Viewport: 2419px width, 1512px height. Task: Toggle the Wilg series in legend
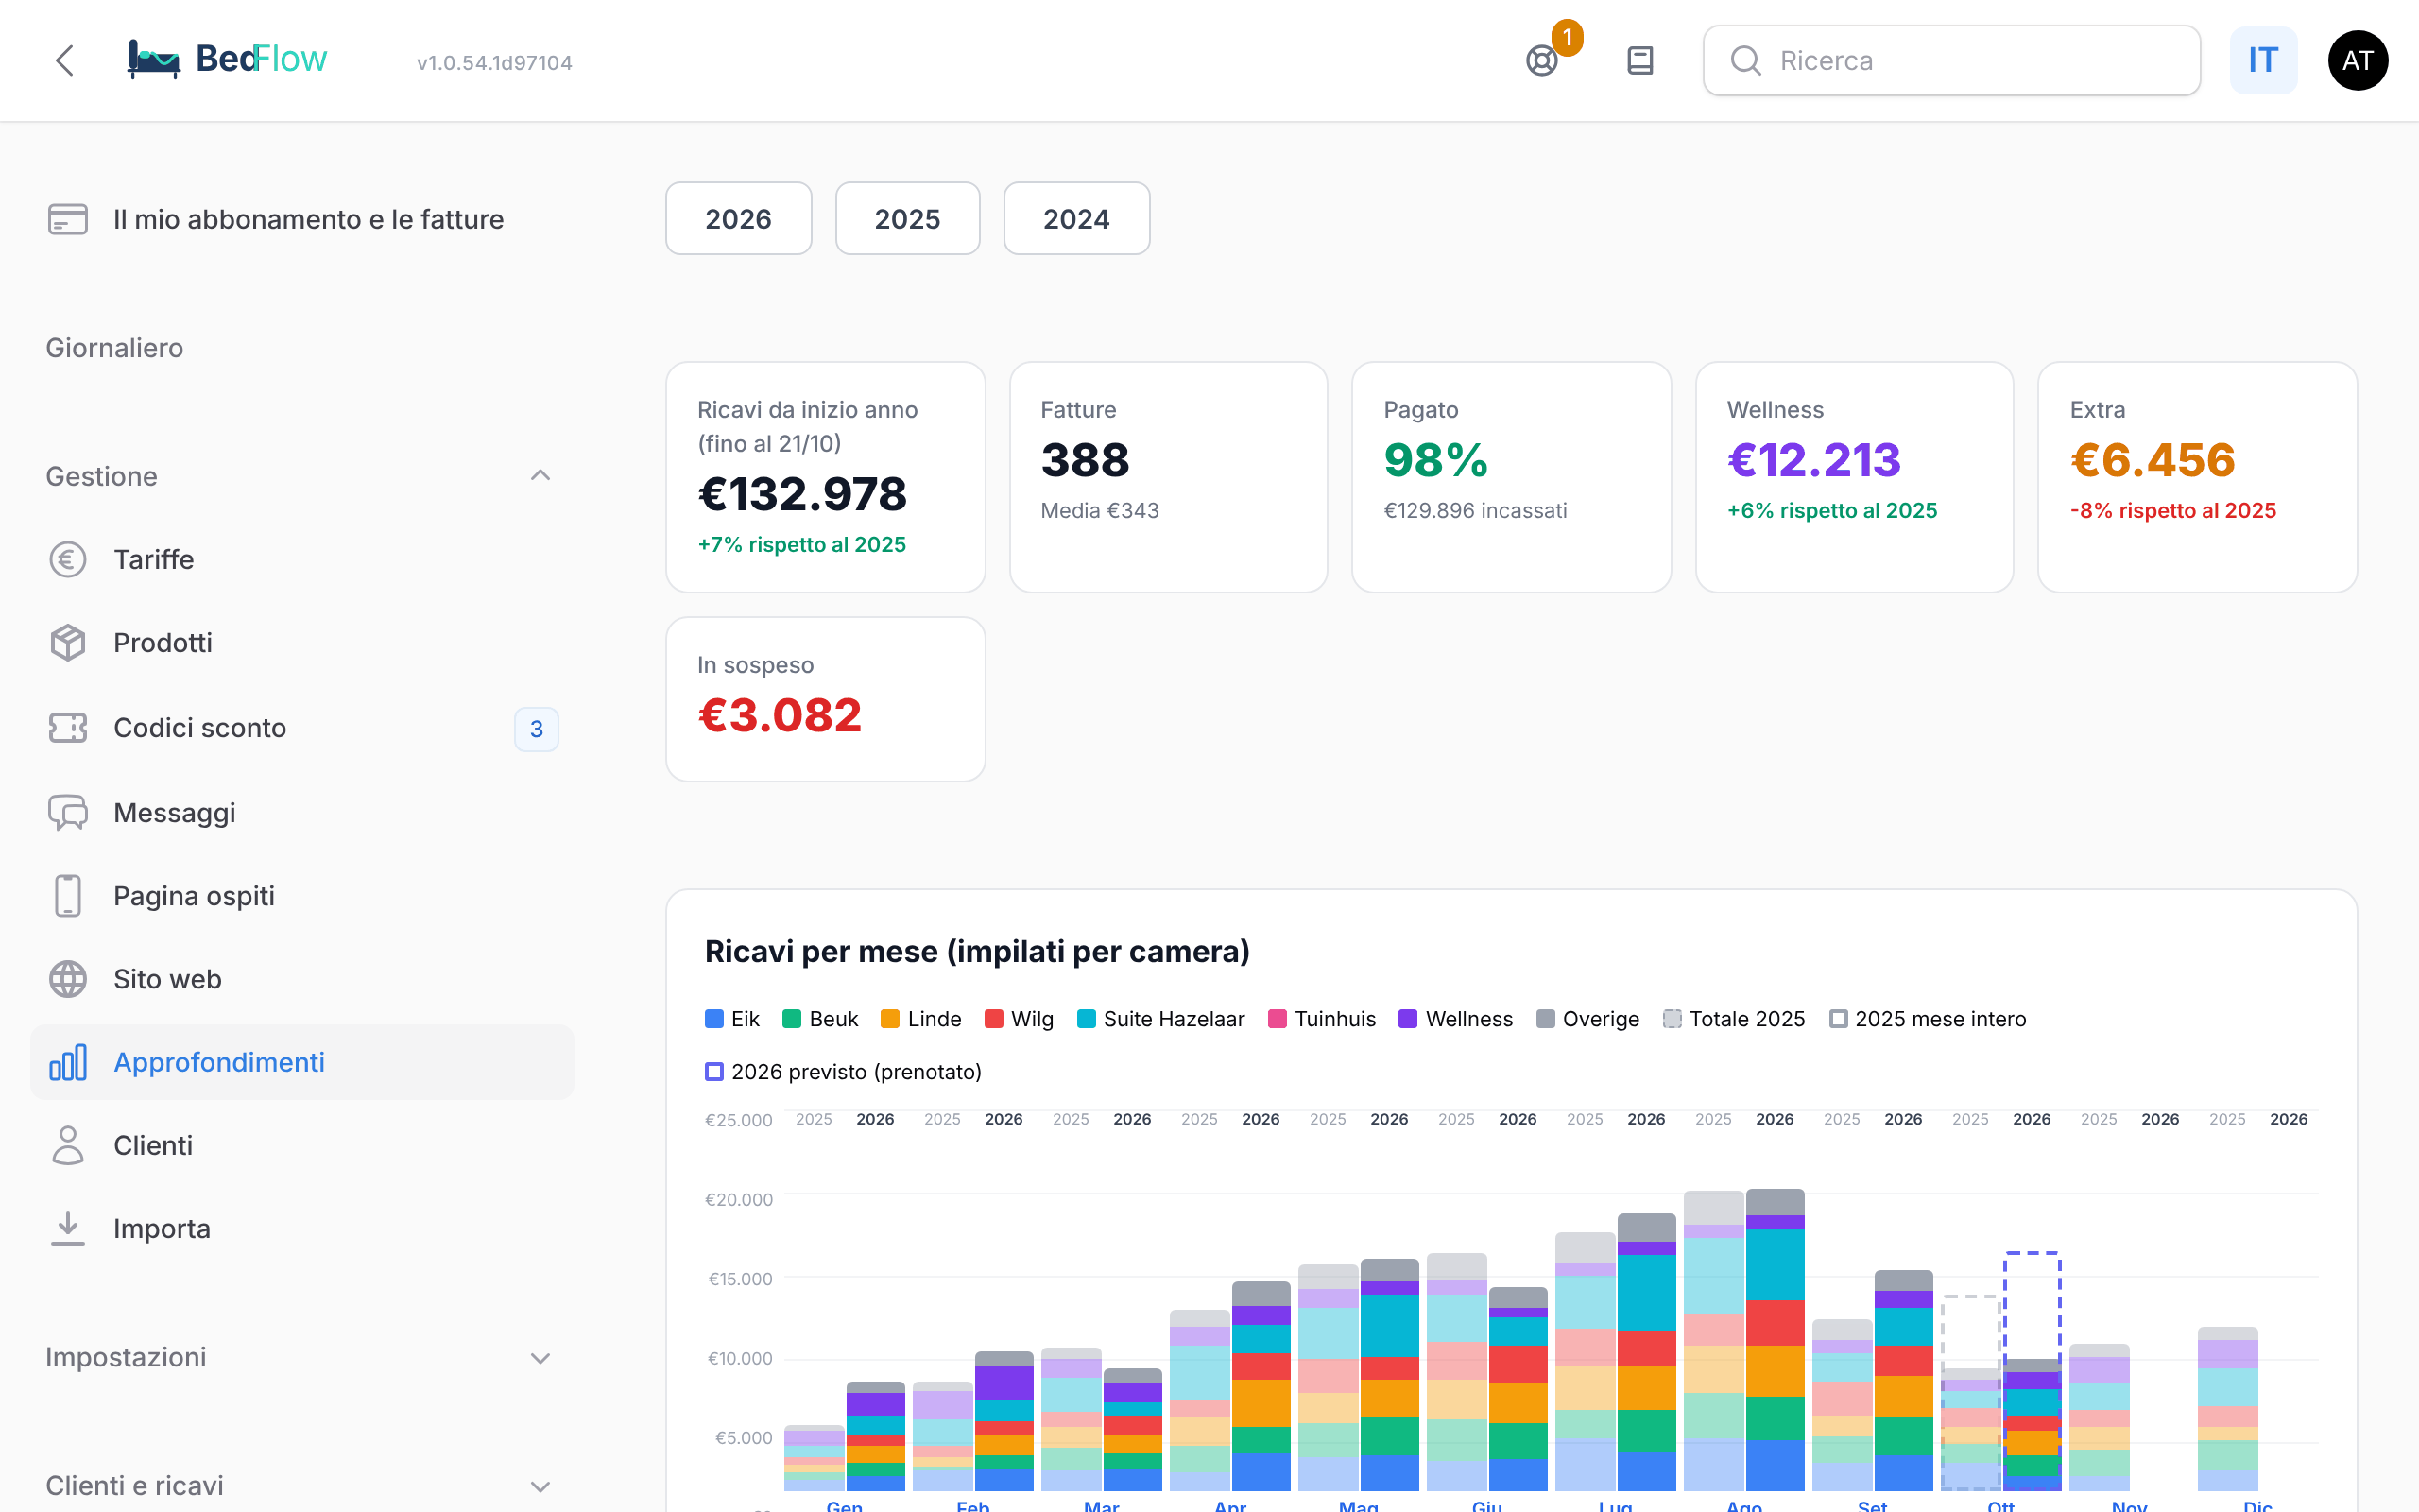point(1019,1019)
